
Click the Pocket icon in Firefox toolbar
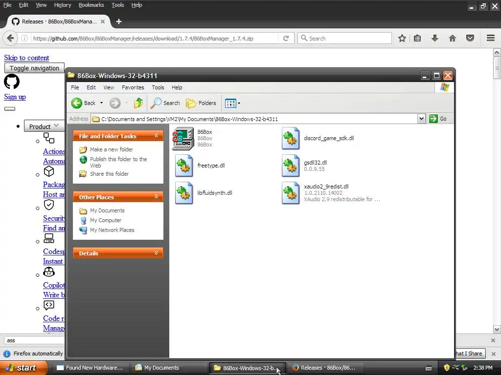(470, 38)
